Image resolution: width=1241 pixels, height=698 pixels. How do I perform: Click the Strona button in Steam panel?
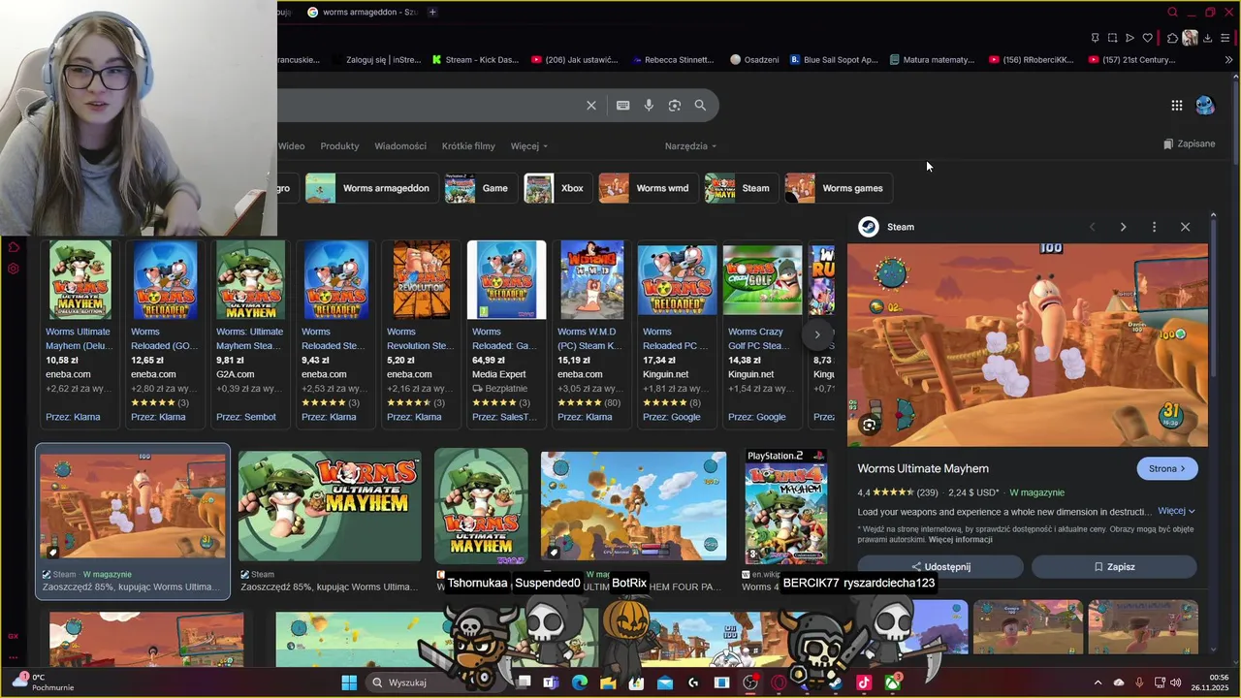(x=1166, y=468)
